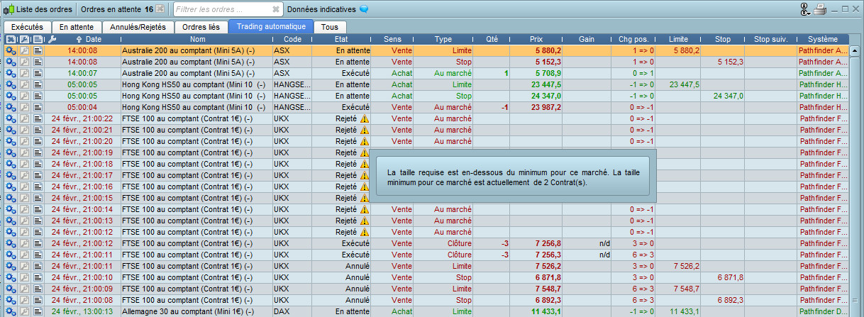
Task: Show all orders with the Tous tab
Action: (x=328, y=27)
